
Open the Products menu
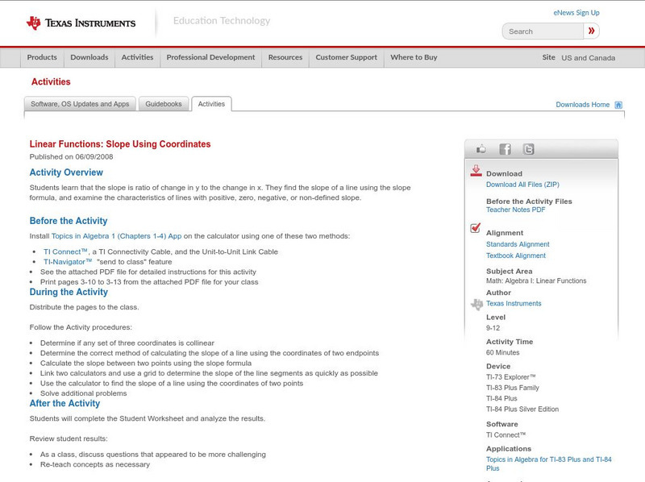tap(42, 57)
